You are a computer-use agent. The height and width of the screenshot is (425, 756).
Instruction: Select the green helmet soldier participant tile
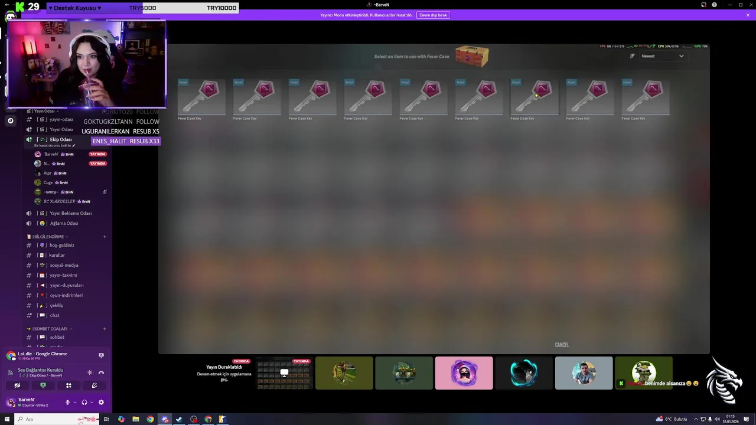pyautogui.click(x=644, y=373)
